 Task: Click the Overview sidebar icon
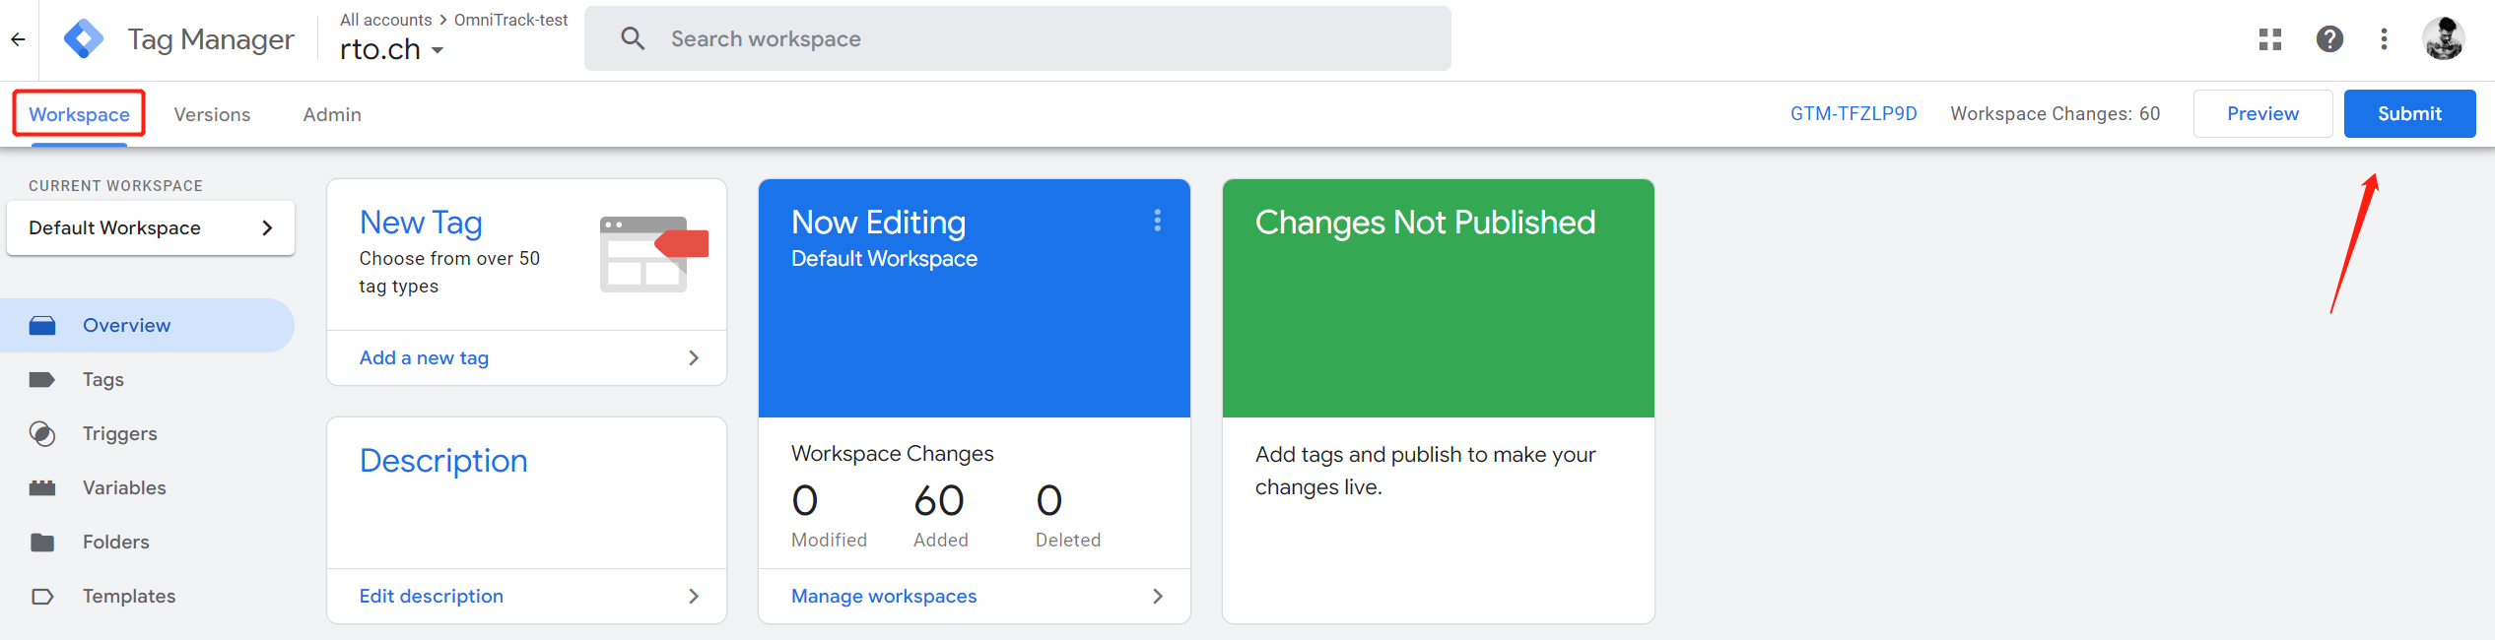(x=42, y=326)
